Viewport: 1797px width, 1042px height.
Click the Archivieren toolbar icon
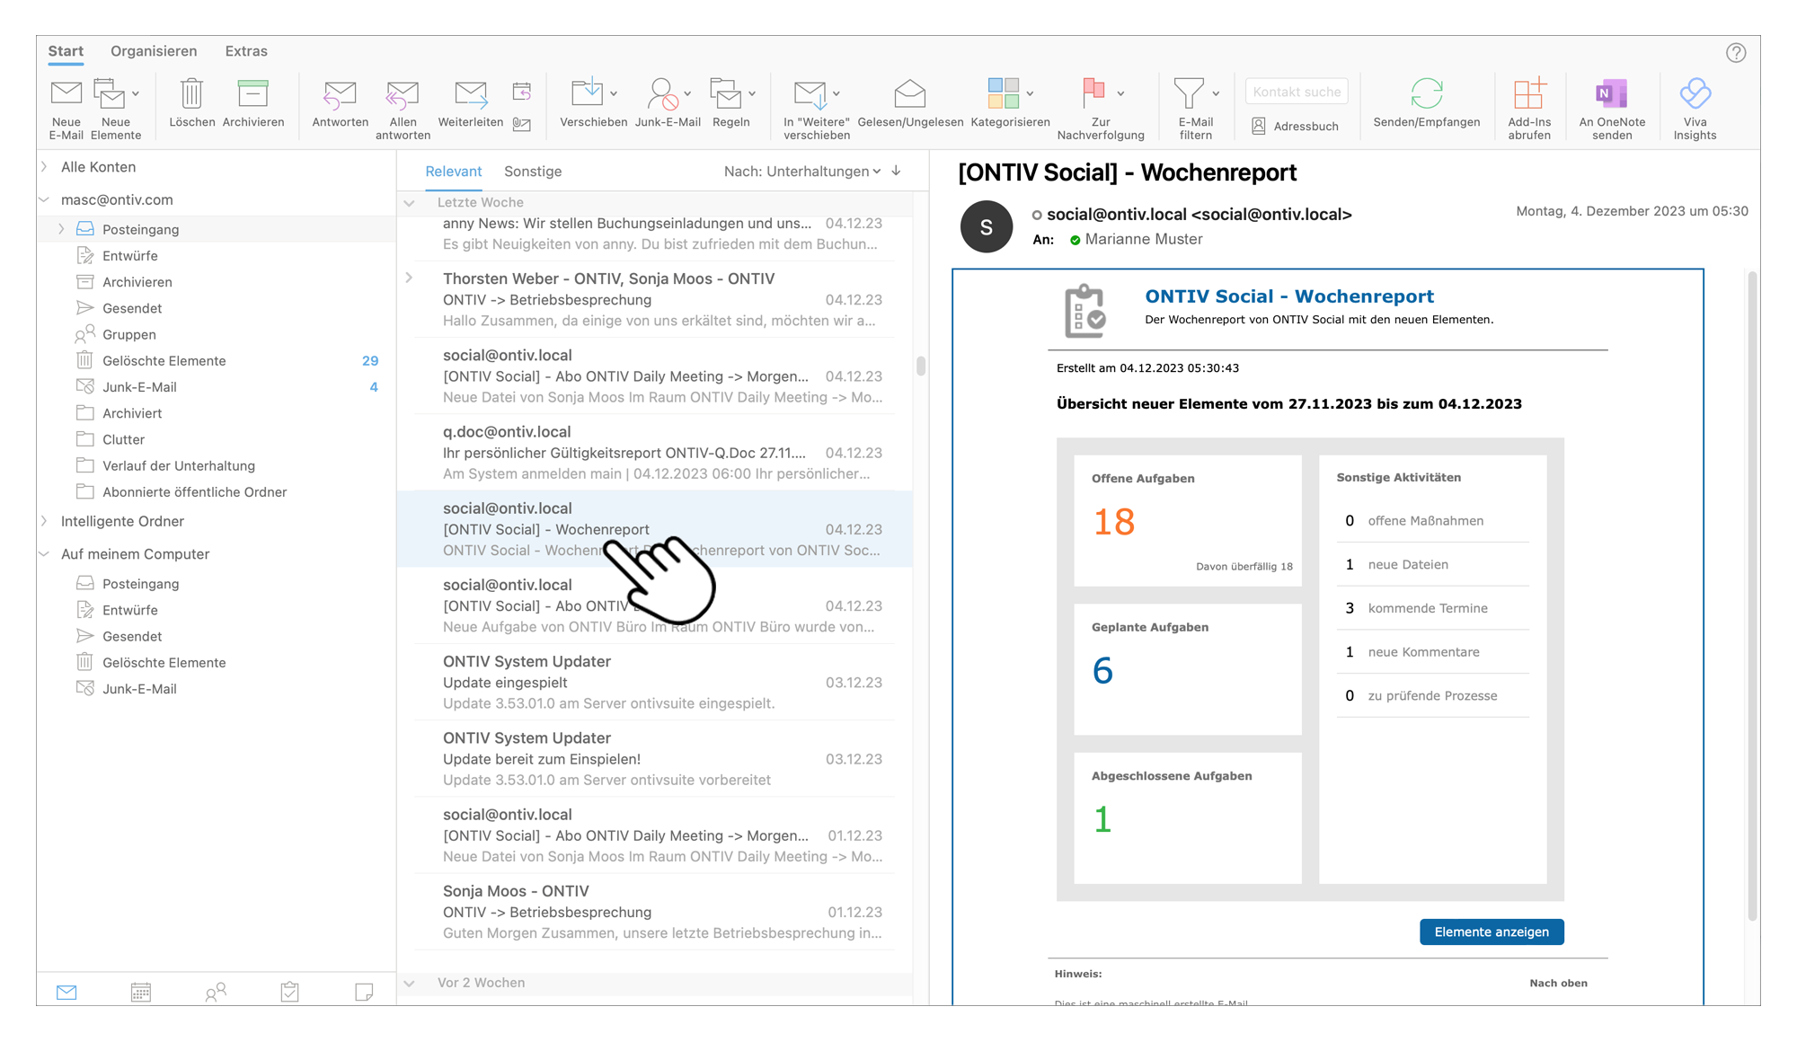(252, 93)
